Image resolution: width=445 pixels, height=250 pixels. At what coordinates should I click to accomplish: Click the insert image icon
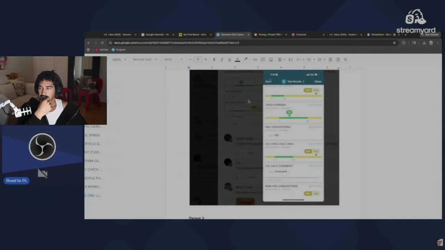tap(271, 59)
